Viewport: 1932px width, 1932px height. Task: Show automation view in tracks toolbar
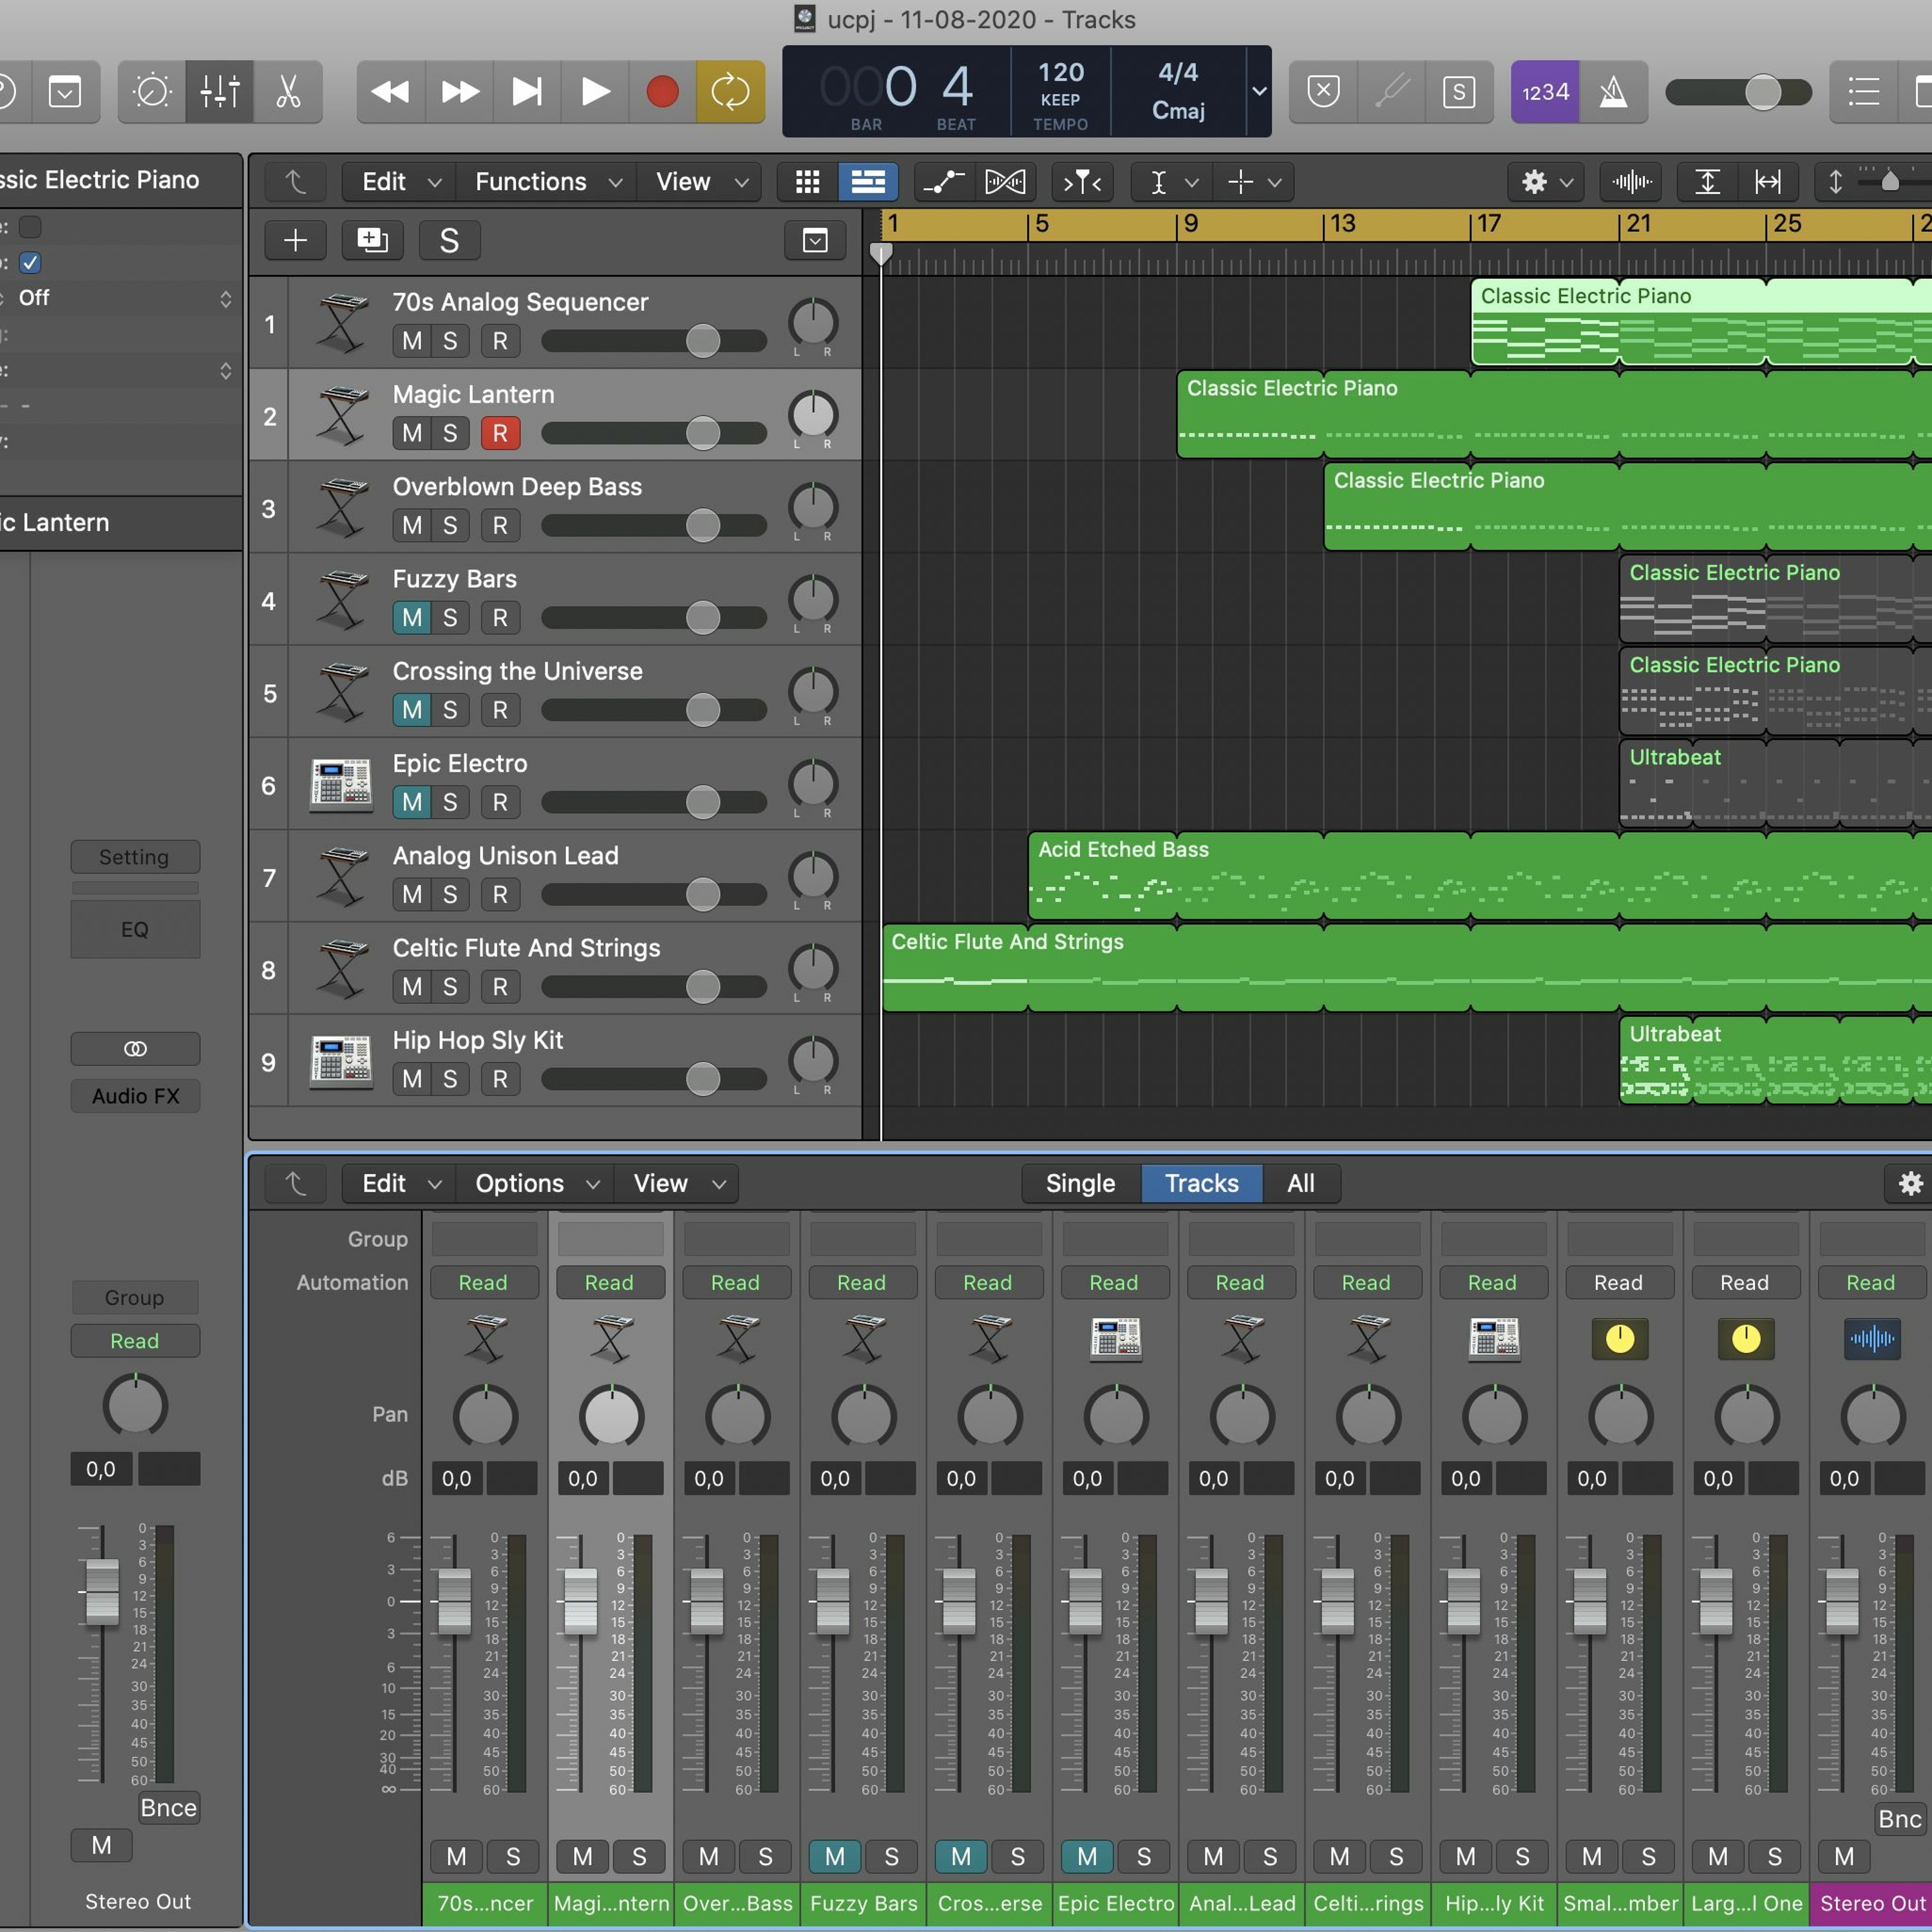[942, 181]
